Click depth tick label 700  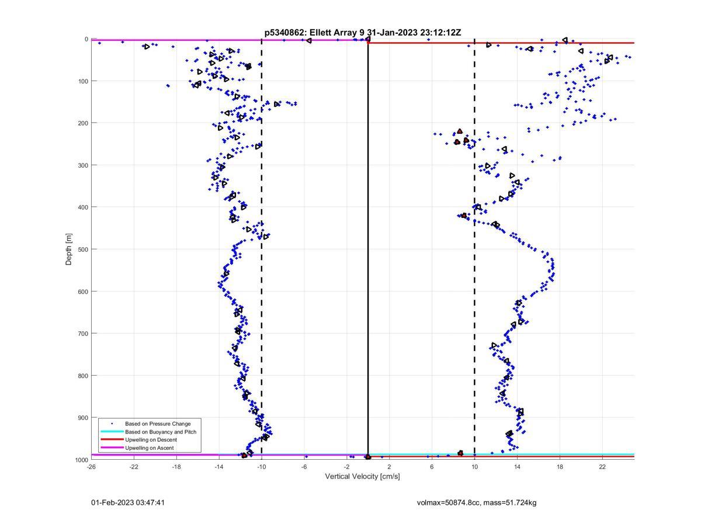82,334
